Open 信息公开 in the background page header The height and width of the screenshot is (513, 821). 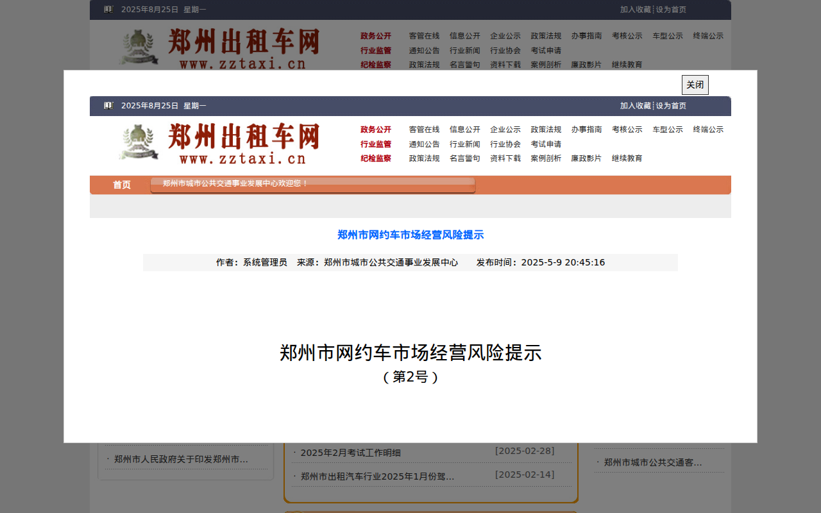[465, 36]
